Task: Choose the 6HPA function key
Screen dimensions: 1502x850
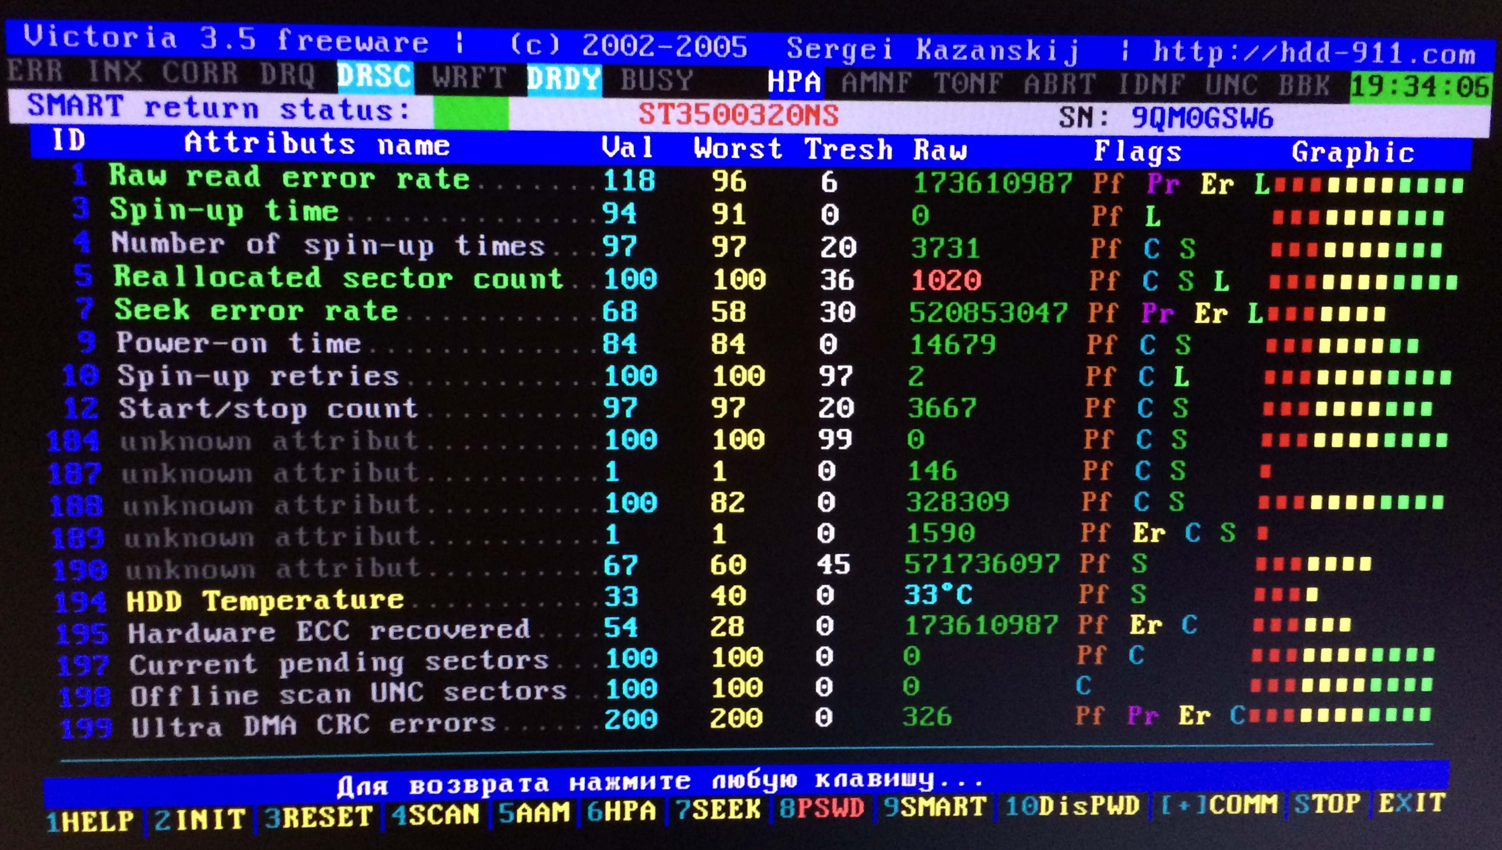Action: pos(622,811)
